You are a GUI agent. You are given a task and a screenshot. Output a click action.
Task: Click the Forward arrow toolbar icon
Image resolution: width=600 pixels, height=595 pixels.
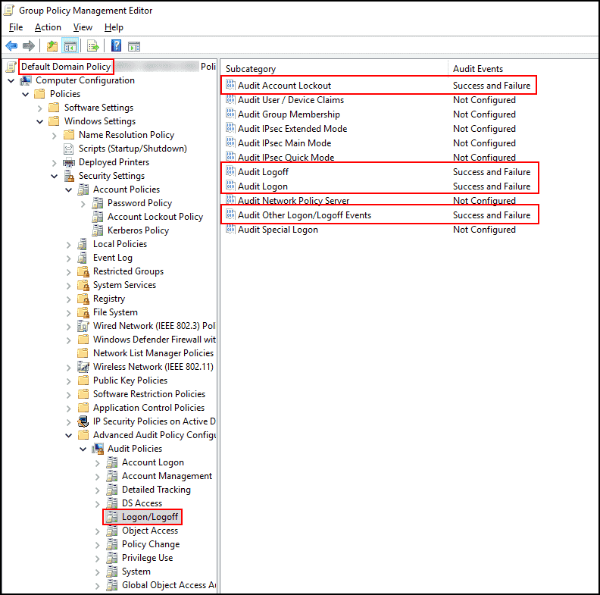click(29, 46)
